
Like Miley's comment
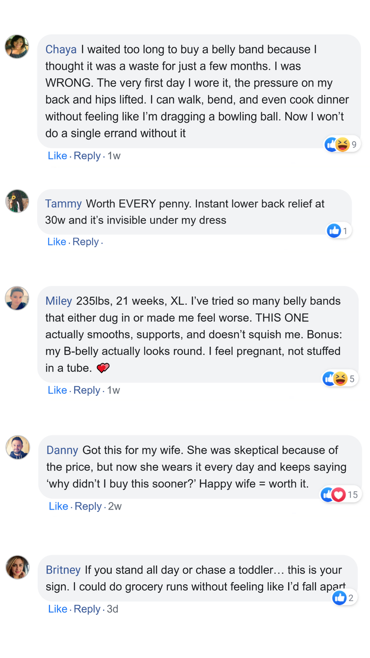point(57,390)
